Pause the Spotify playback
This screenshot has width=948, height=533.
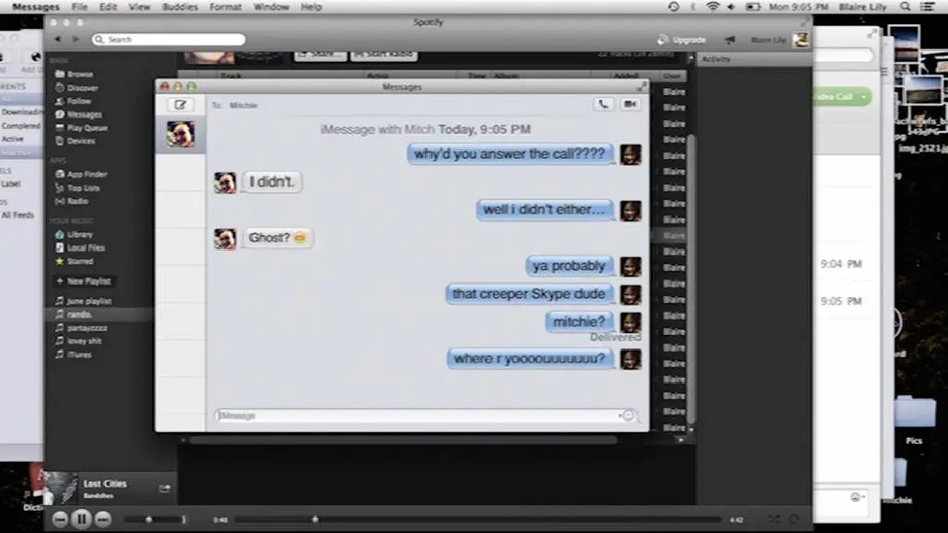pos(81,519)
